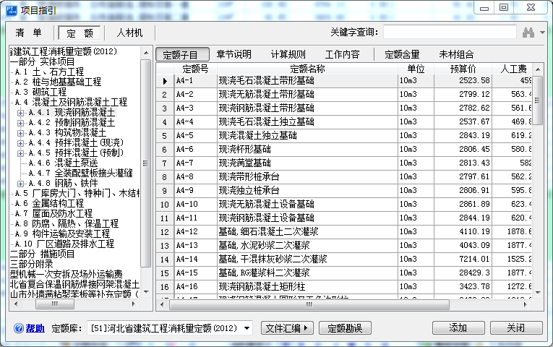Select row A4-5 现浇混凝土独立基础
Viewport: 553px width, 347px height.
coord(344,136)
